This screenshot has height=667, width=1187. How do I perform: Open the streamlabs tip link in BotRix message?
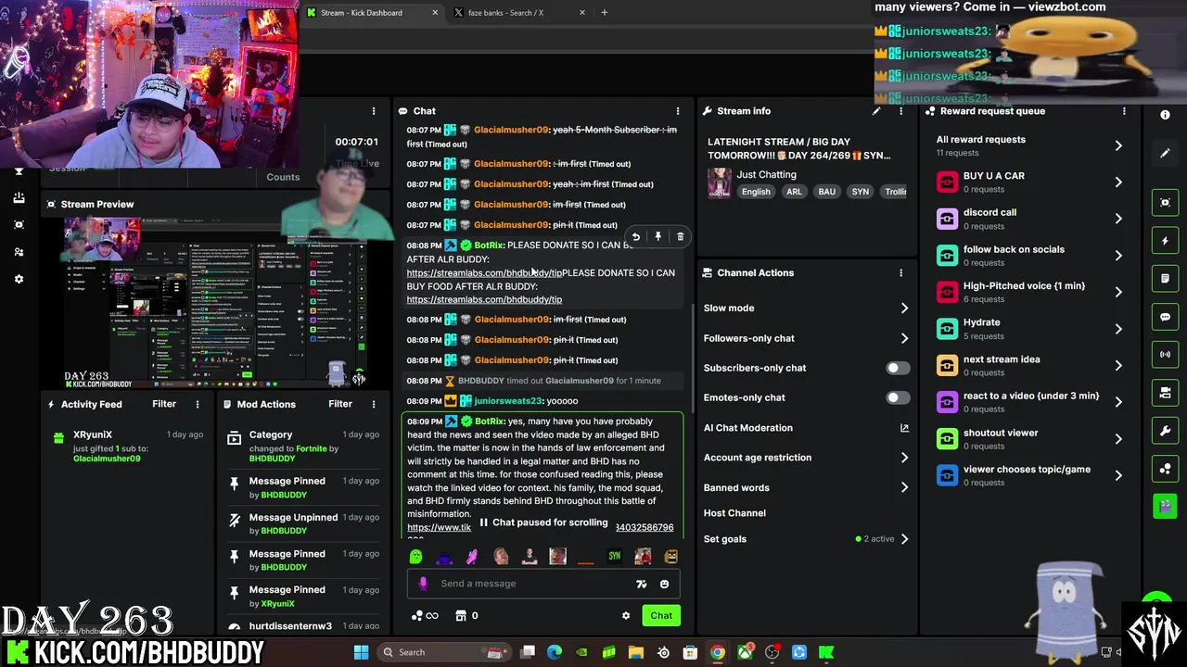(x=484, y=273)
